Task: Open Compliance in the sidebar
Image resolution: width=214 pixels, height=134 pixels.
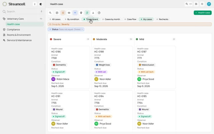Action: 13,29
